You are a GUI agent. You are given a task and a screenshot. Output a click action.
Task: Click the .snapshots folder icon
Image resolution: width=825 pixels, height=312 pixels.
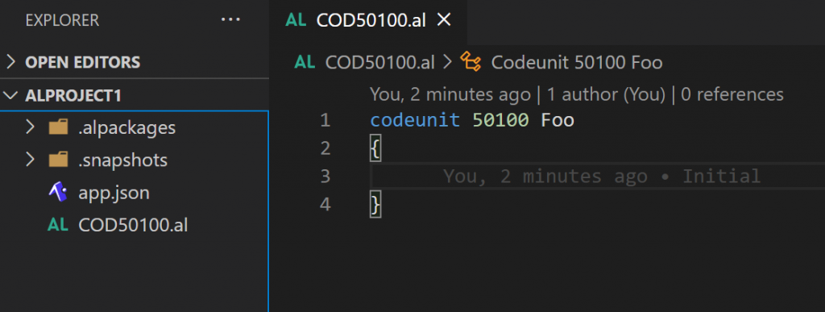58,160
